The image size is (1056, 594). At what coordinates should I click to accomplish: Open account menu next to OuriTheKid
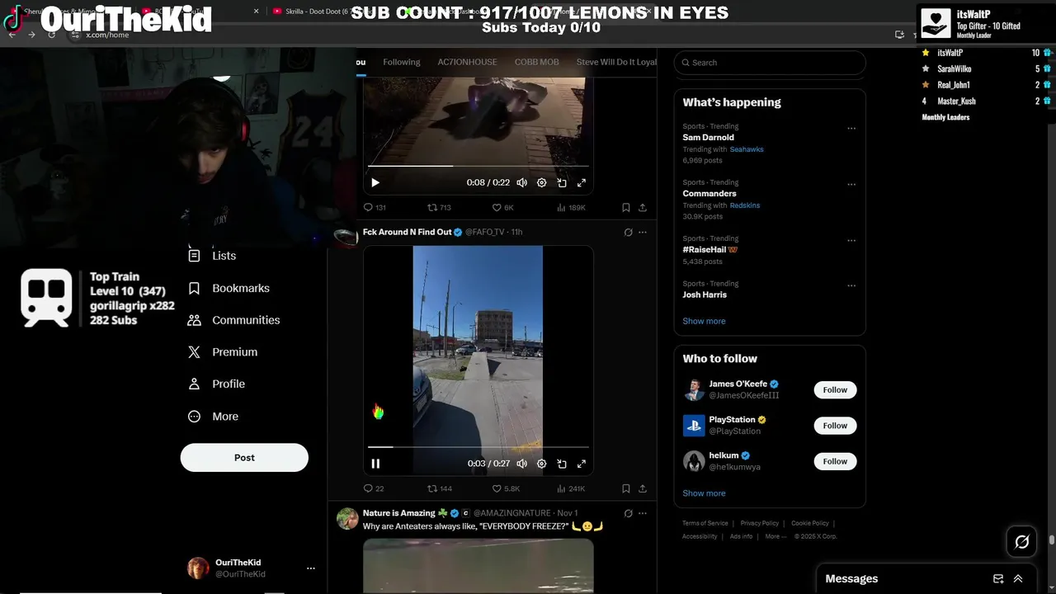coord(311,568)
